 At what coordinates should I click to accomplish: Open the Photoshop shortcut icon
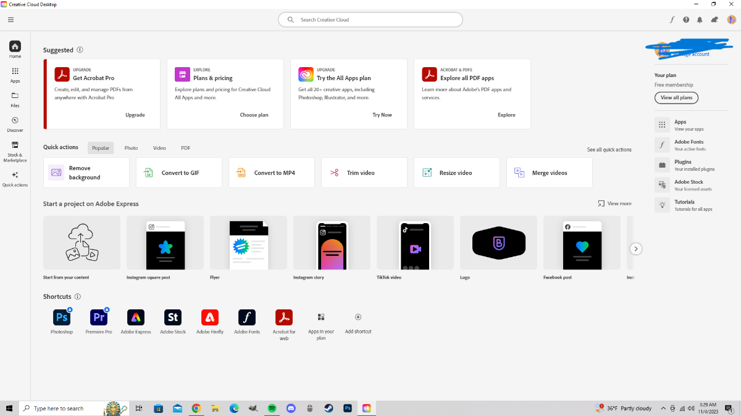point(62,317)
